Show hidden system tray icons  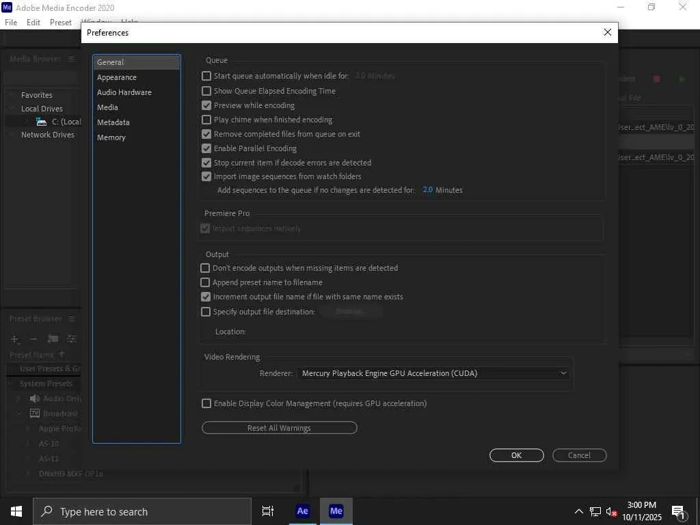tap(578, 511)
